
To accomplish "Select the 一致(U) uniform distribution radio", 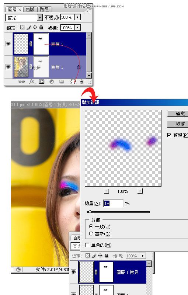I will pyautogui.click(x=91, y=226).
